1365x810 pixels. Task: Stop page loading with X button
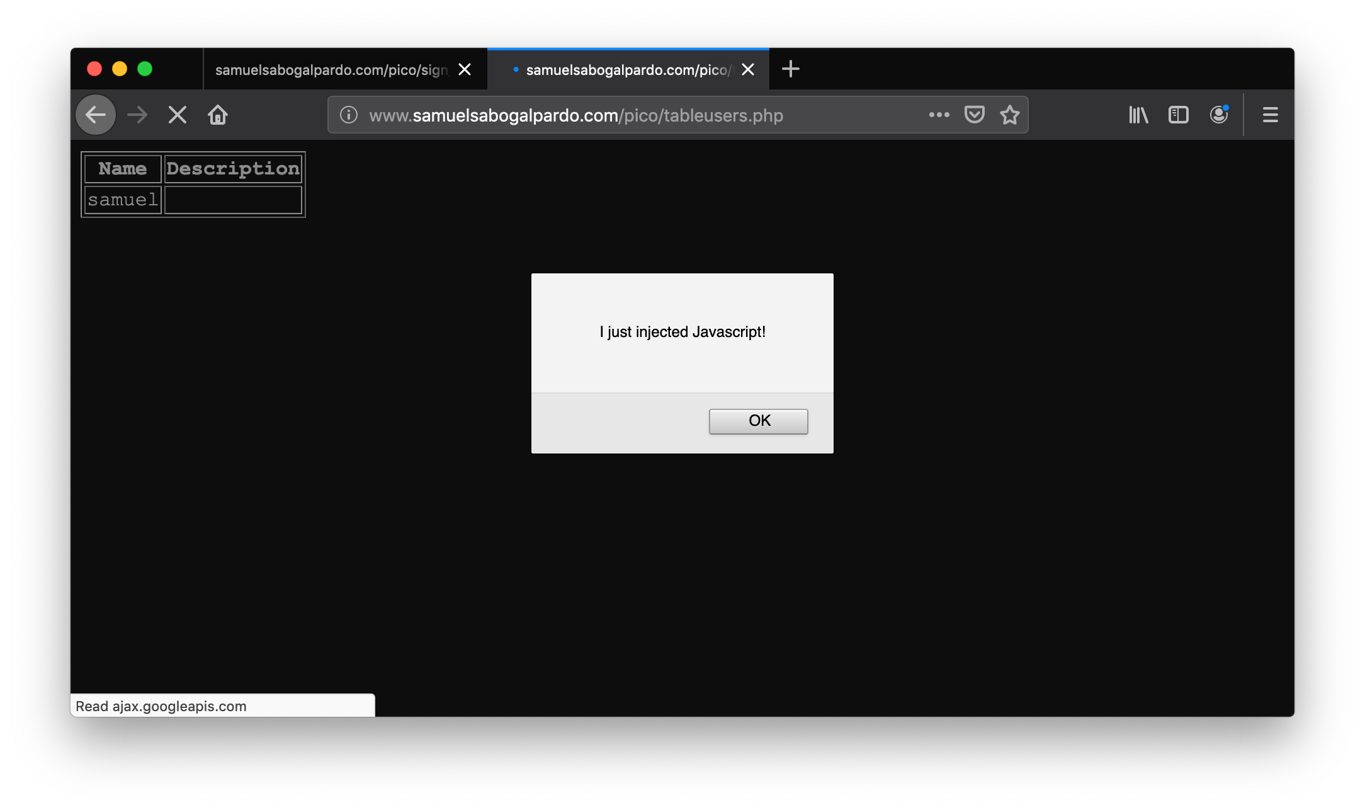[x=178, y=115]
